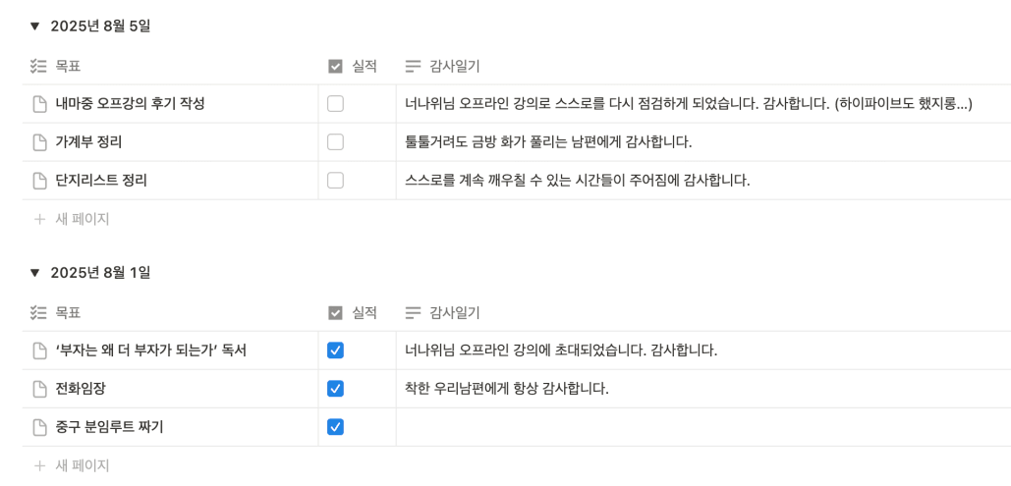Open 감사일기 column header menu under 8월 1일

442,313
